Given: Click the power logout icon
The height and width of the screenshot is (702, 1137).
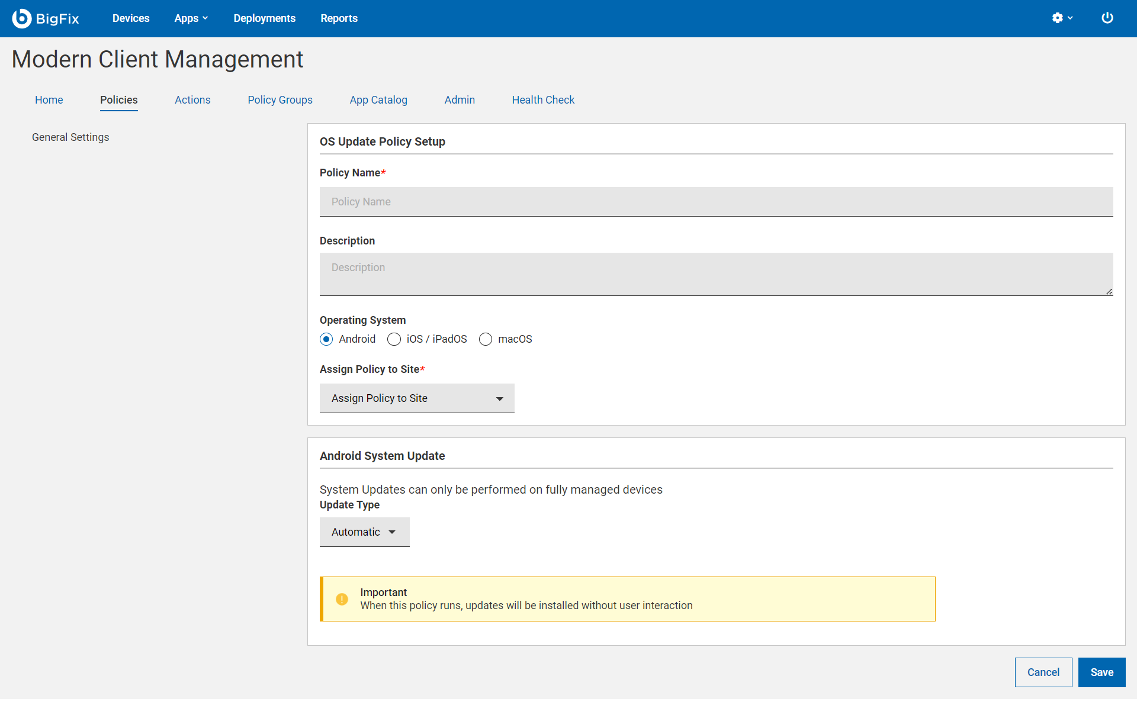Looking at the screenshot, I should 1107,18.
